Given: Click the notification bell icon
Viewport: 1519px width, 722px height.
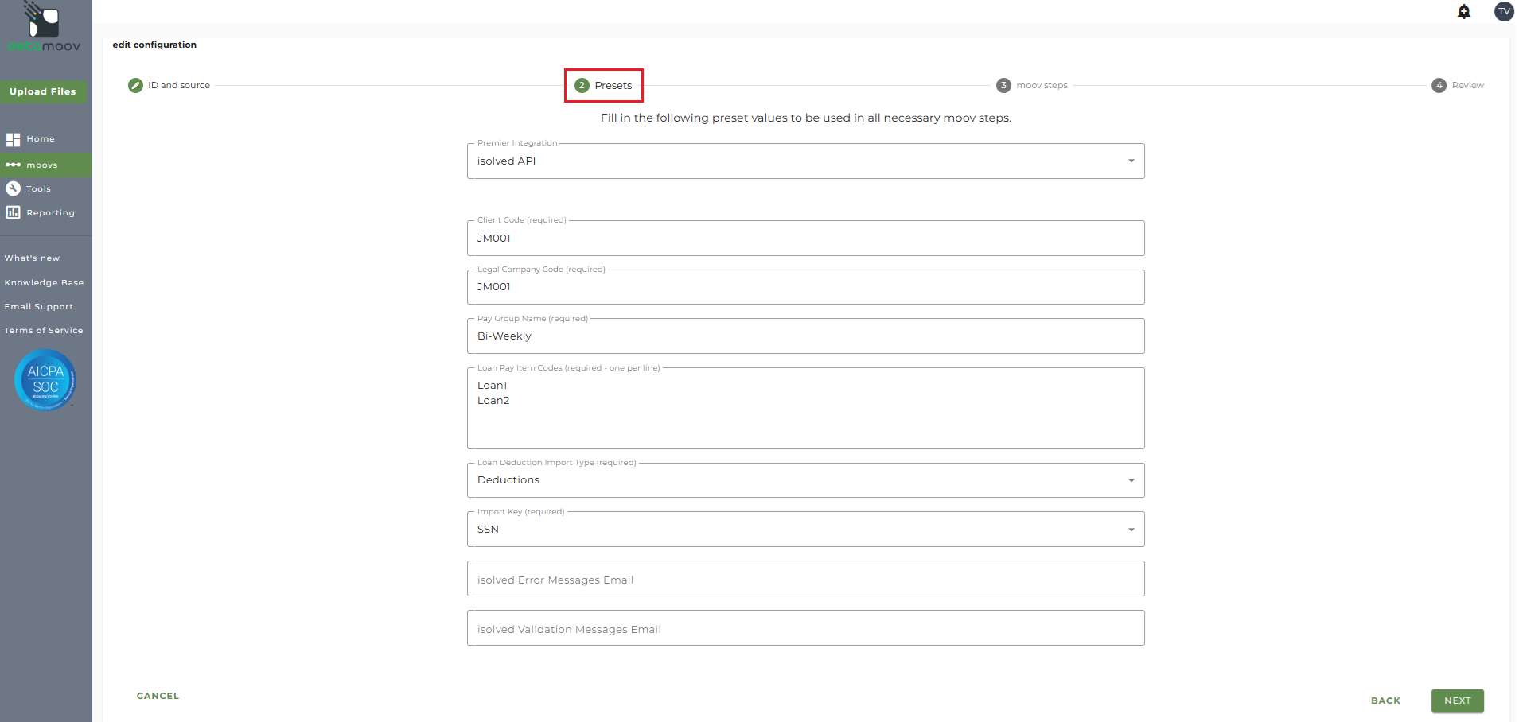Looking at the screenshot, I should (1464, 11).
